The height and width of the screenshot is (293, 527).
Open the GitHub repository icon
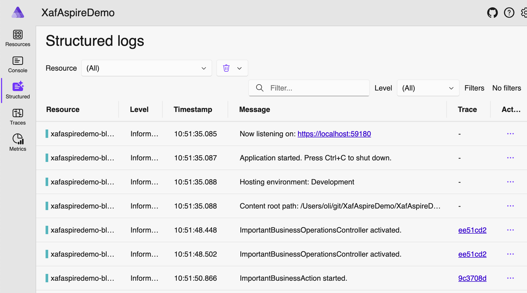[492, 13]
